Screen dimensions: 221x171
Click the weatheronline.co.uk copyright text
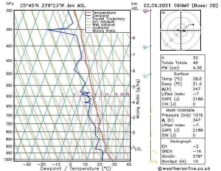(x=184, y=169)
